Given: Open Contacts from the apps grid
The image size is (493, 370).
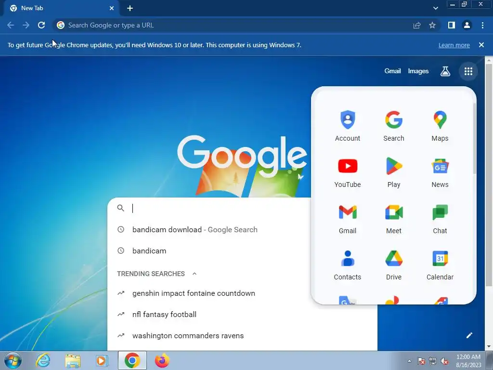Looking at the screenshot, I should pos(348,265).
